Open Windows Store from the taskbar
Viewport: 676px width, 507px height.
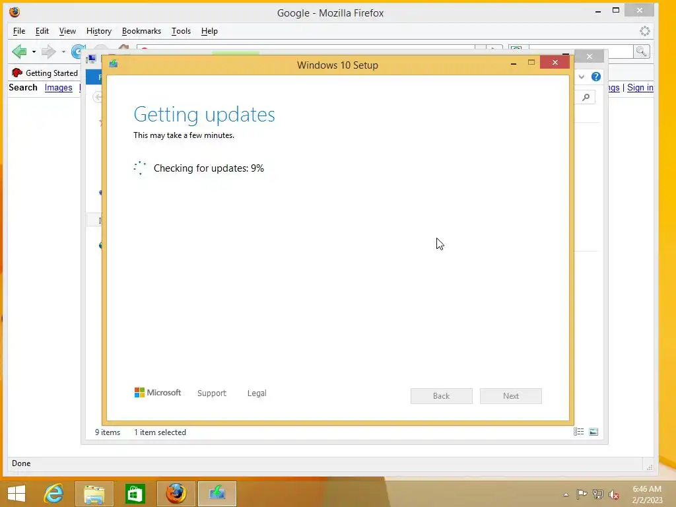pos(135,494)
